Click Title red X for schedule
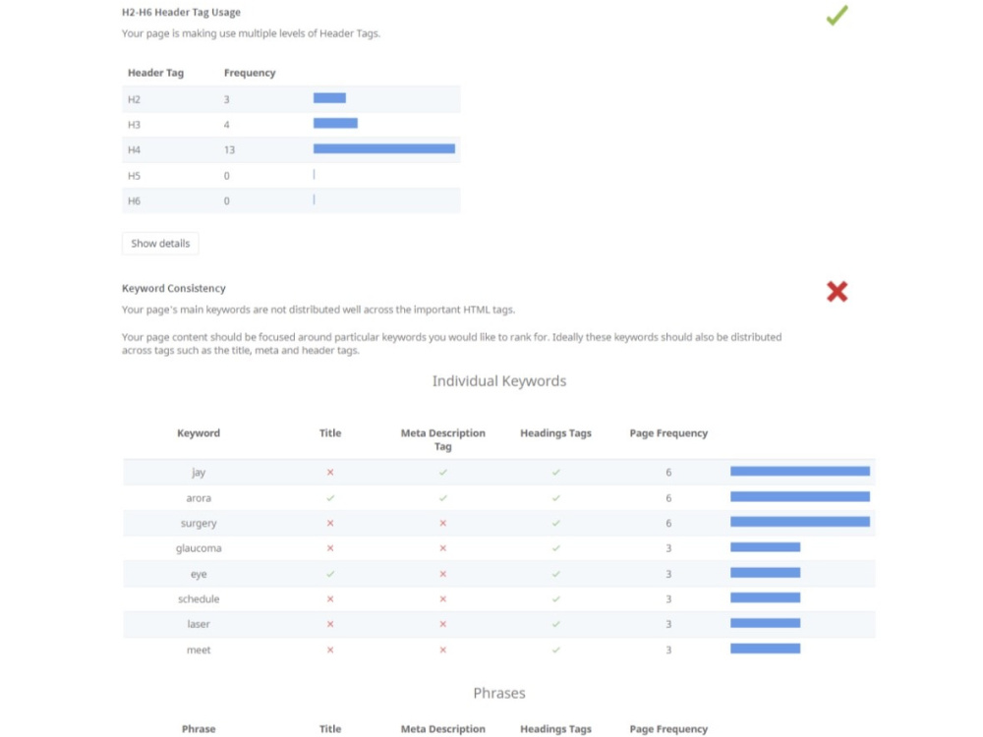 (x=330, y=598)
